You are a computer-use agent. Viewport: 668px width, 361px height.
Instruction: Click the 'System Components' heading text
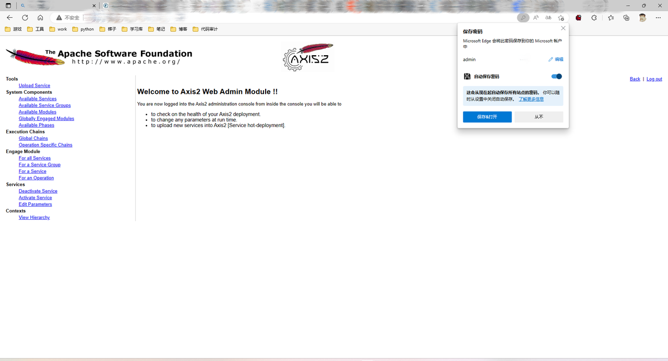click(x=29, y=92)
